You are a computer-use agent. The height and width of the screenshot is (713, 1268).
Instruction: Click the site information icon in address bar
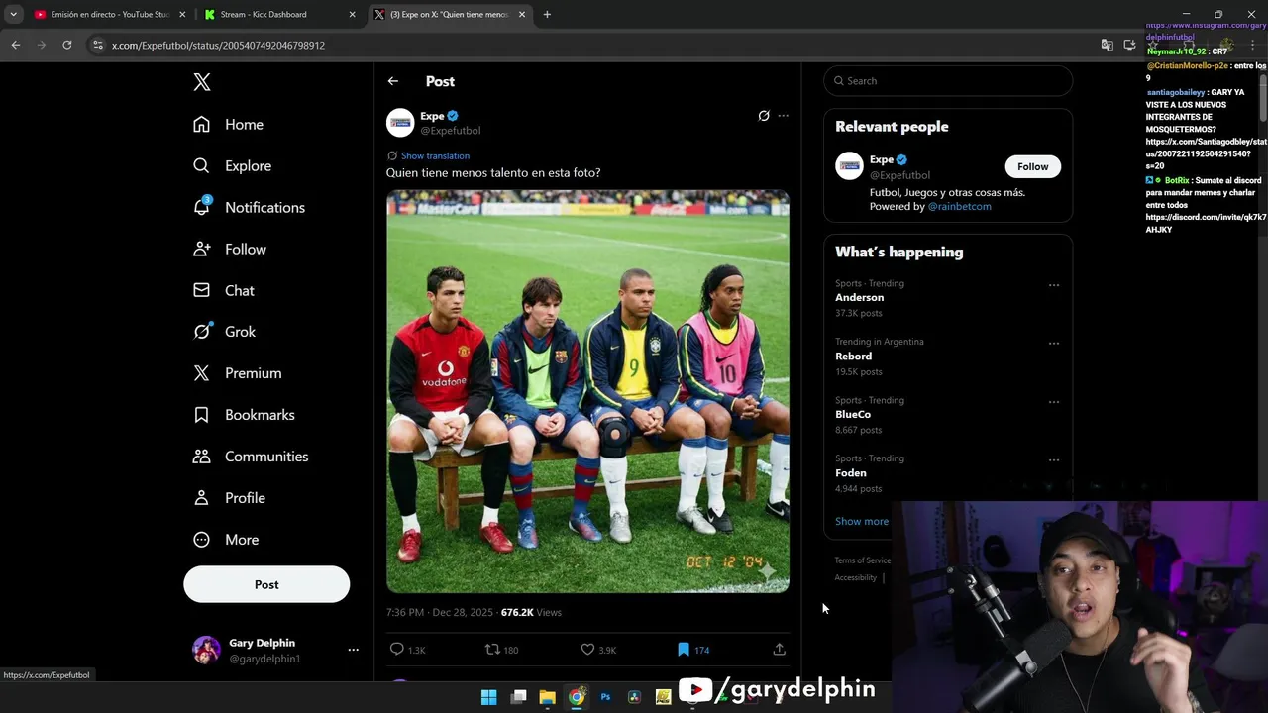[x=97, y=45]
